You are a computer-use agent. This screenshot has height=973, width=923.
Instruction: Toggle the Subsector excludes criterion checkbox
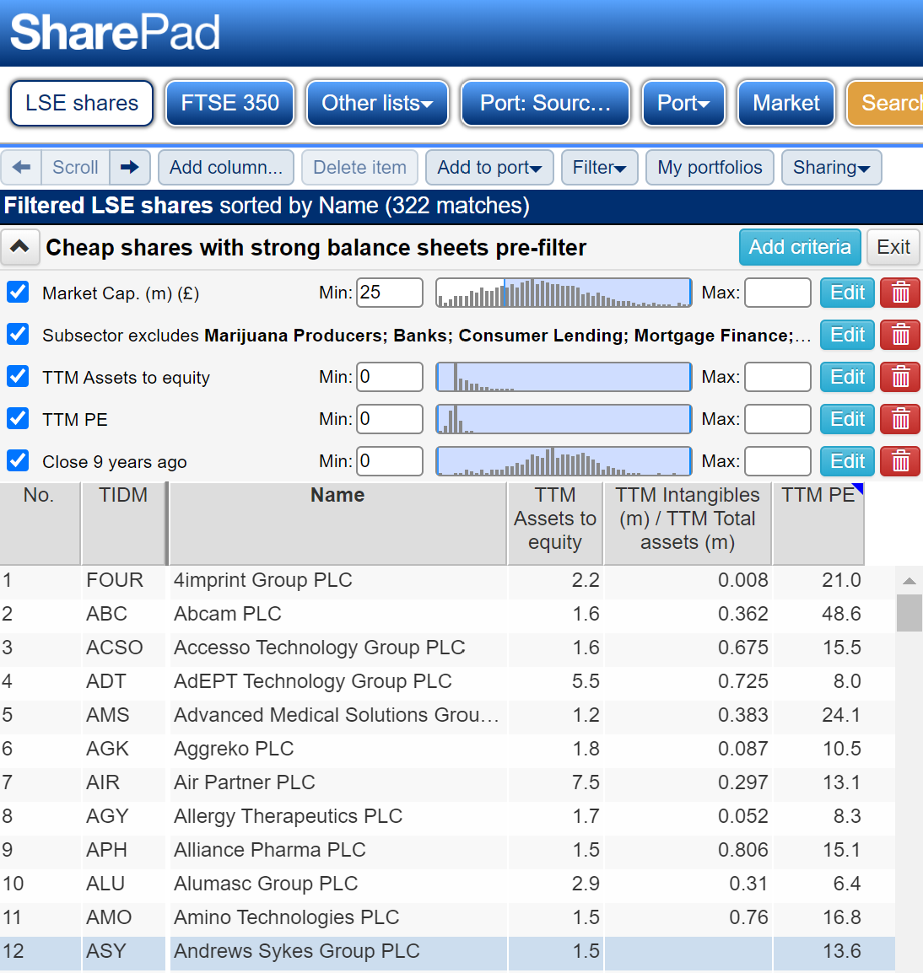tap(18, 335)
